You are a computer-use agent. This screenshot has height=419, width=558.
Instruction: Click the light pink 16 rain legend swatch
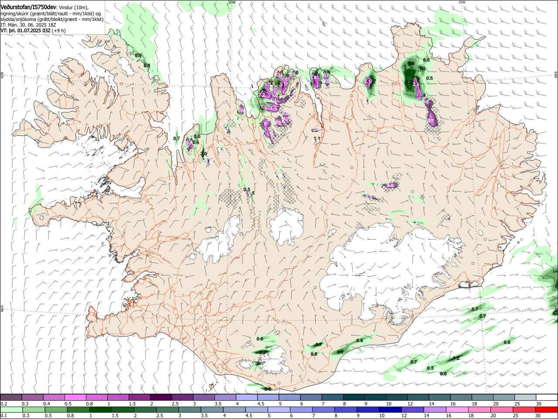point(457,409)
